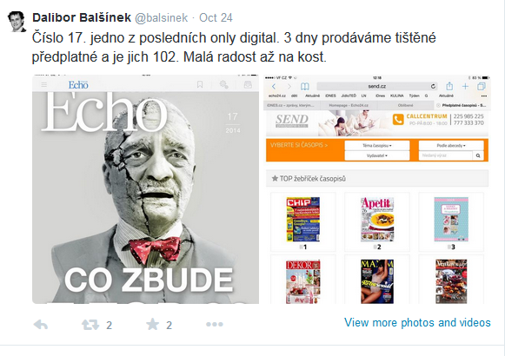Viewport: 505px width, 356px height.
Task: Click the Apetit magazine cover ranked second
Action: pyautogui.click(x=377, y=220)
